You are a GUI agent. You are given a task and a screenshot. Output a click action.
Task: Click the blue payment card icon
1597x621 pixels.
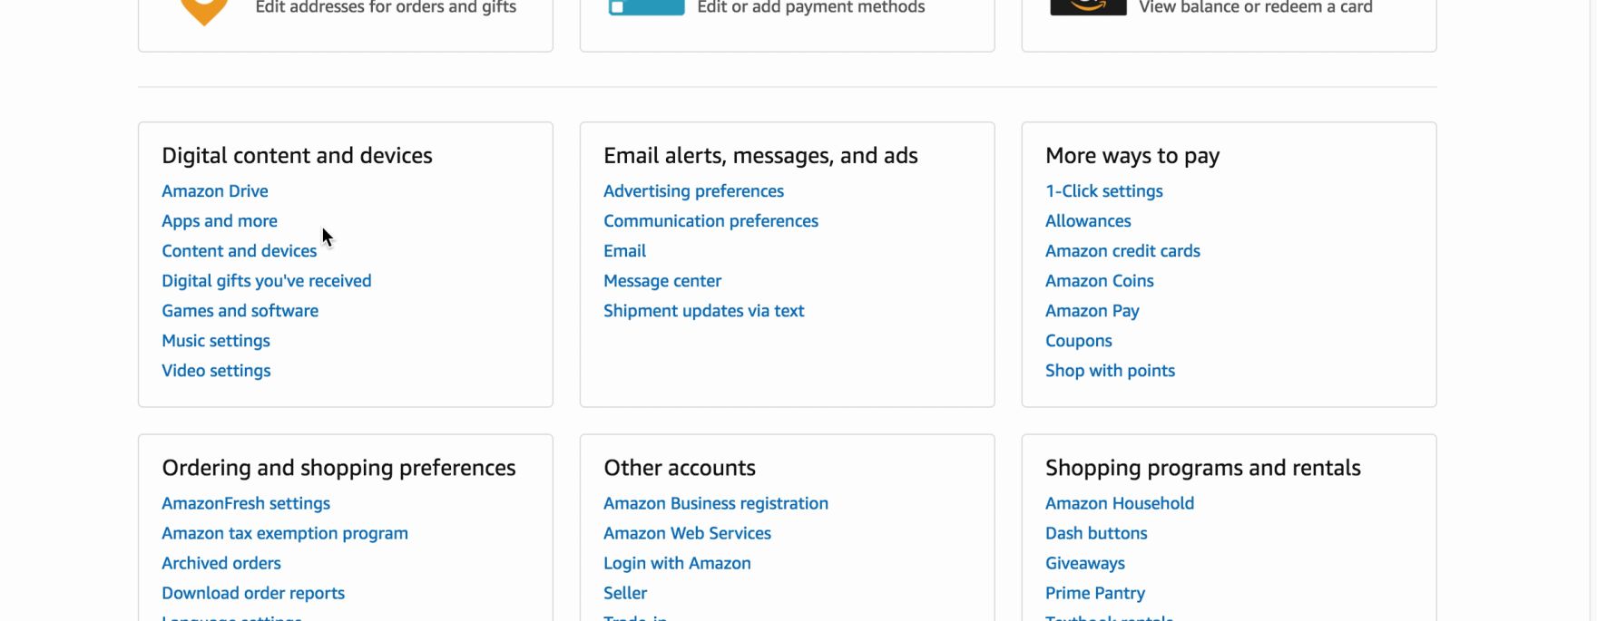[646, 7]
